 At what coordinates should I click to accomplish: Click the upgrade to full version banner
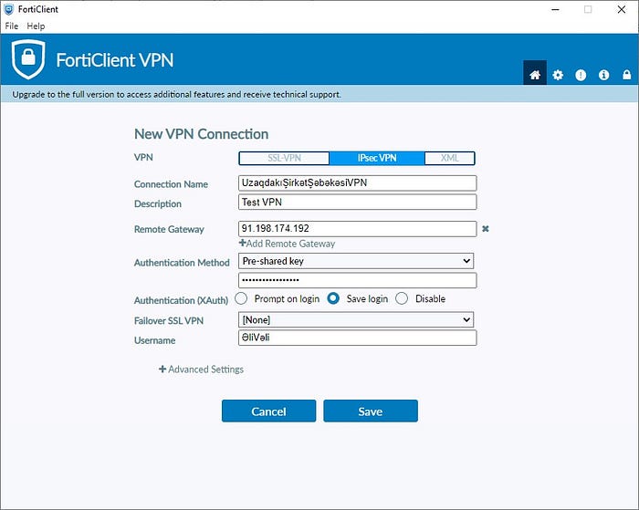click(319, 94)
